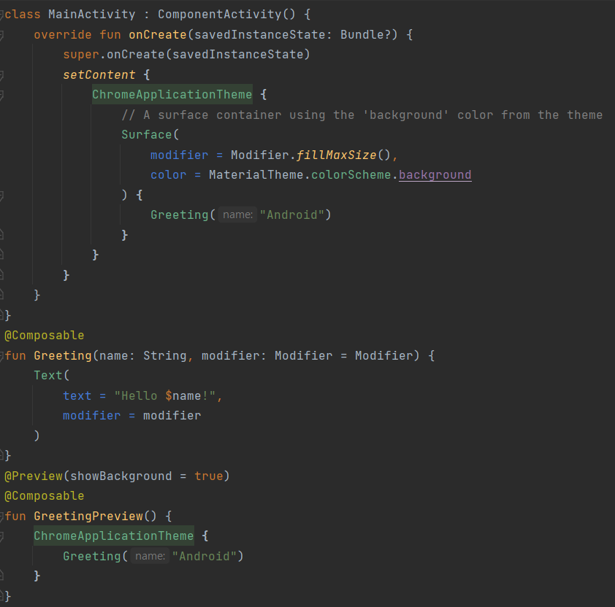This screenshot has width=615, height=607.
Task: Click the 'MaterialTheme' identifier
Action: pyautogui.click(x=256, y=175)
